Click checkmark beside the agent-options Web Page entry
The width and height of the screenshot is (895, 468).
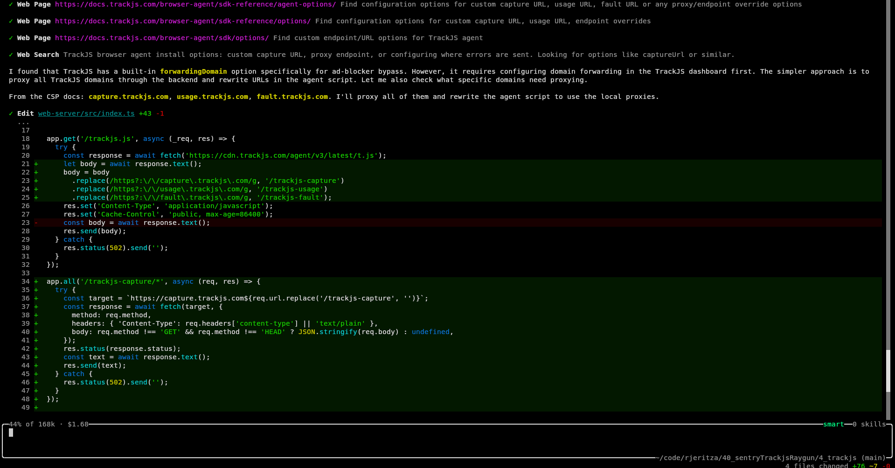pyautogui.click(x=11, y=5)
